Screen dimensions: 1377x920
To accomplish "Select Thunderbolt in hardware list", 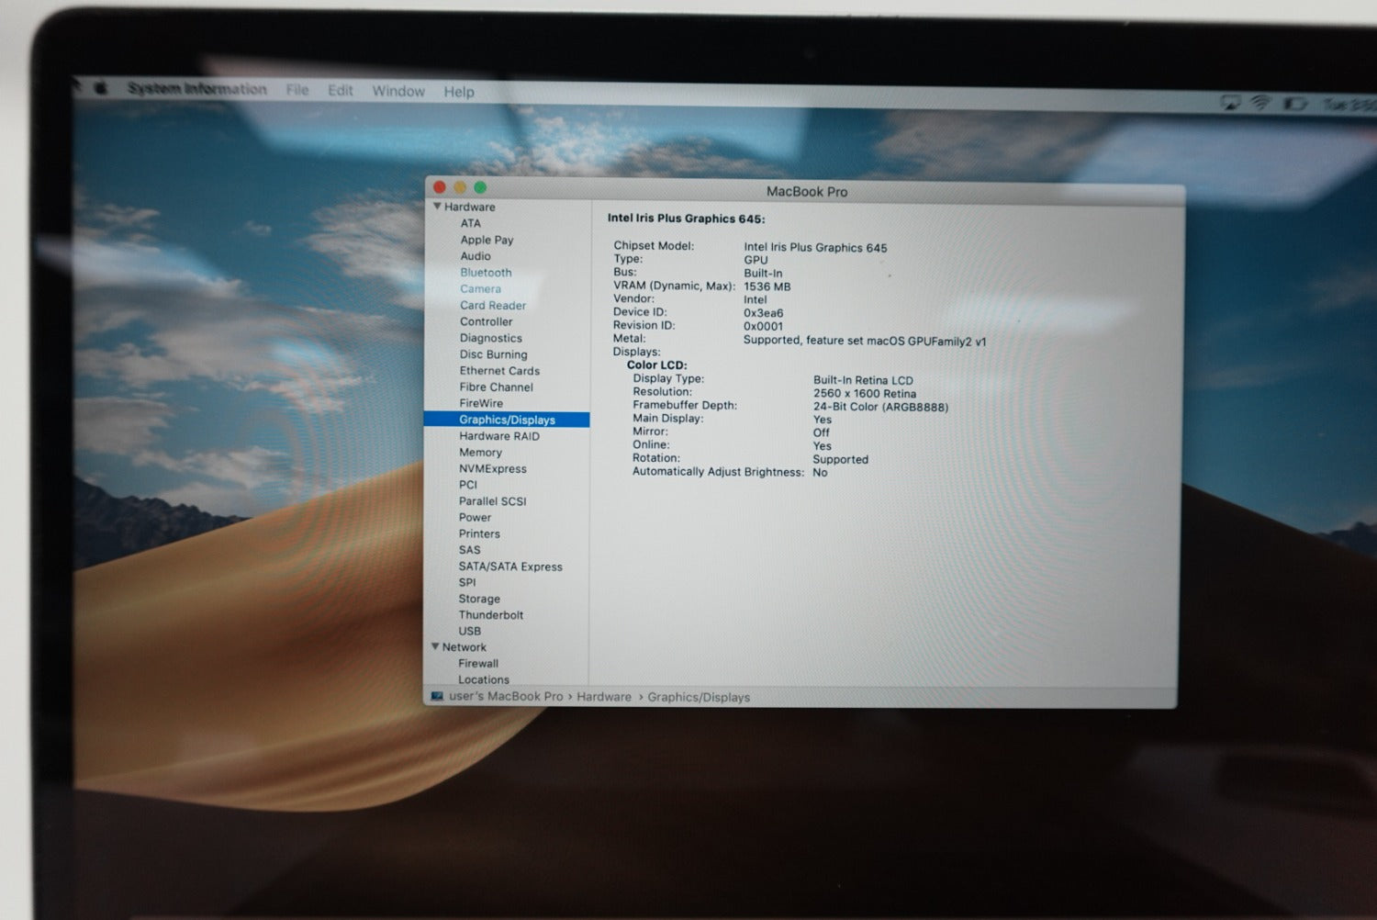I will tap(491, 615).
